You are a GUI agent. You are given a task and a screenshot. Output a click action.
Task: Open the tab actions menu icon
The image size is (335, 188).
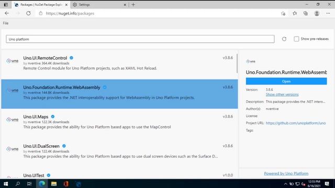pos(6,5)
